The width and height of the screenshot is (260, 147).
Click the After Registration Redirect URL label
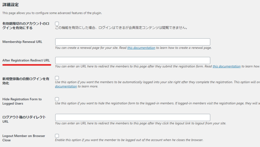(x=26, y=60)
